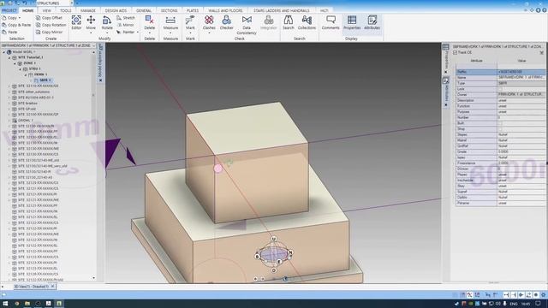The height and width of the screenshot is (308, 548).
Task: Select GRIDWL 1 tree item
Action: pyautogui.click(x=22, y=120)
